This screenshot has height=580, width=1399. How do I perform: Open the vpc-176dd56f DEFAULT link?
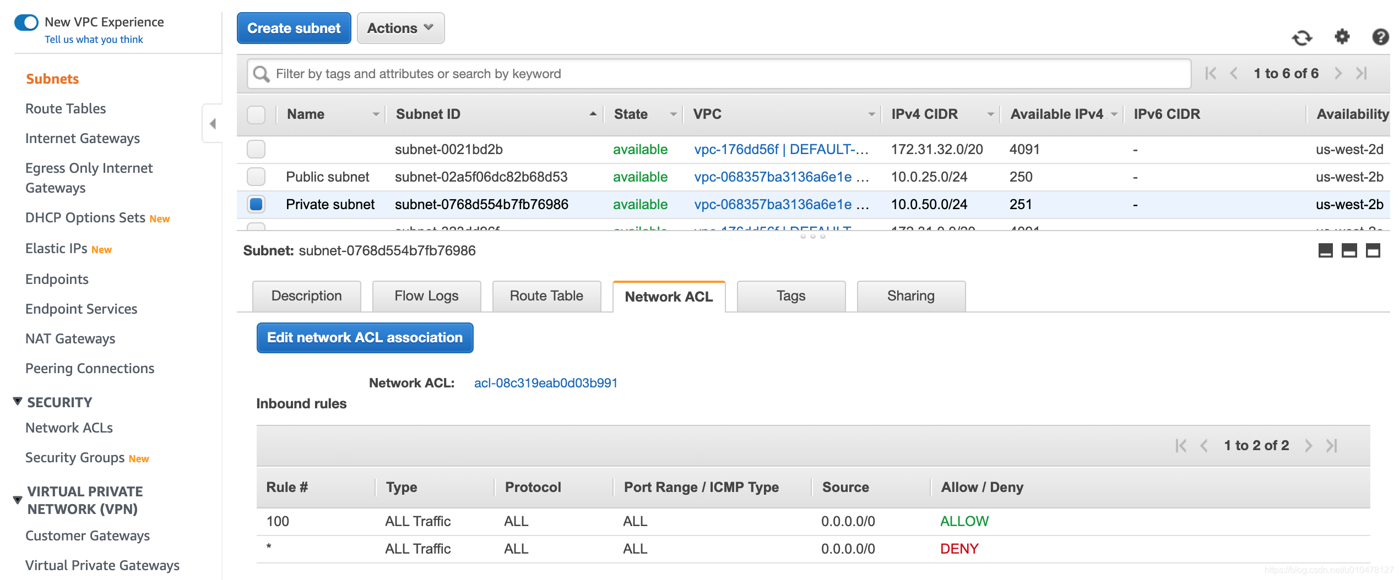pyautogui.click(x=782, y=149)
